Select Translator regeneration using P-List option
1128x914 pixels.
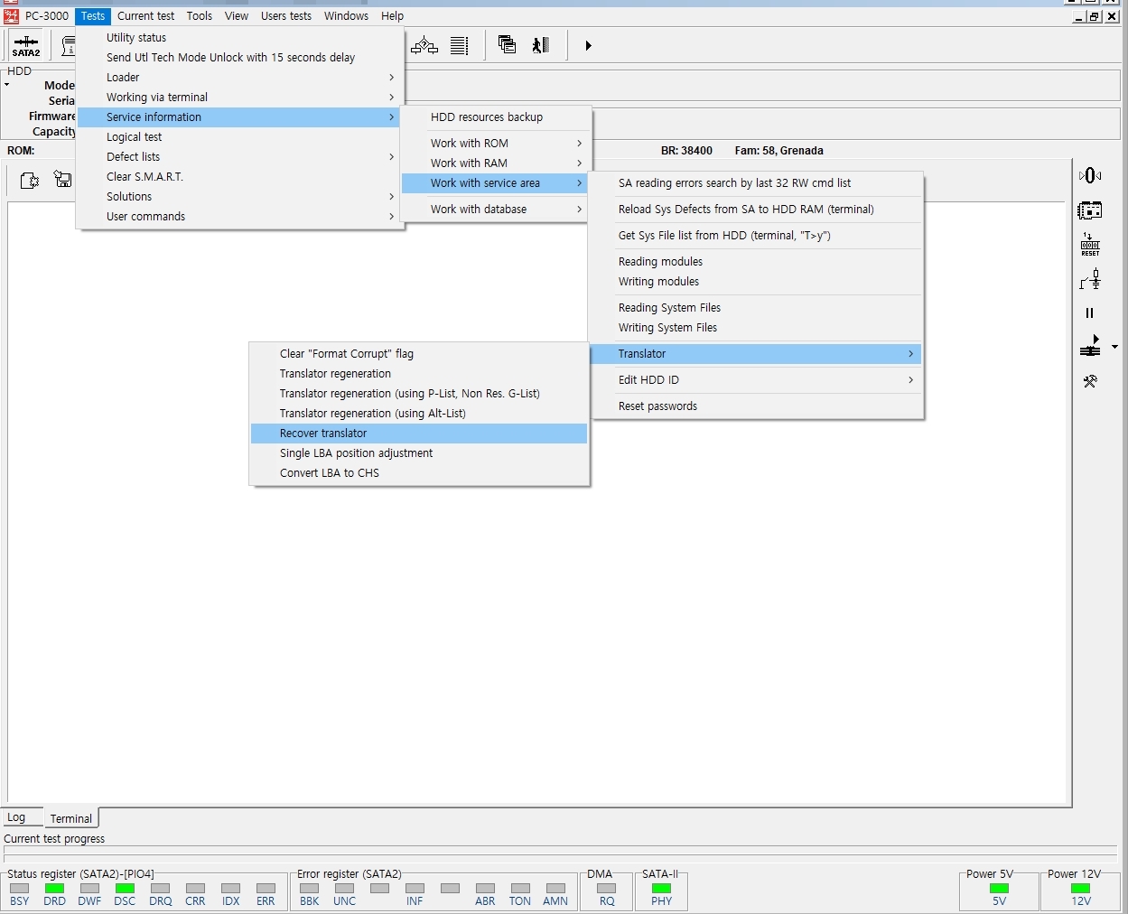419,394
